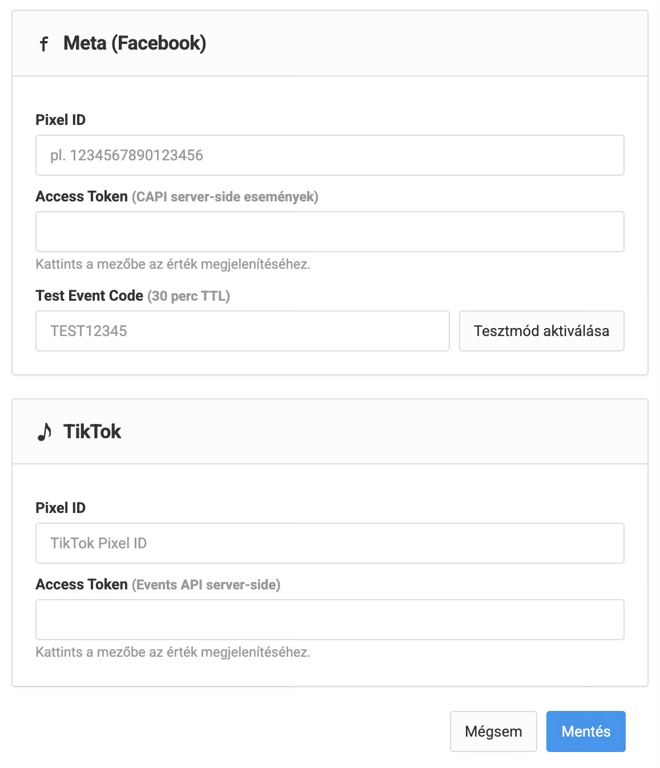Reveal the TikTok Events API Access Token field
660x768 pixels.
tap(330, 620)
